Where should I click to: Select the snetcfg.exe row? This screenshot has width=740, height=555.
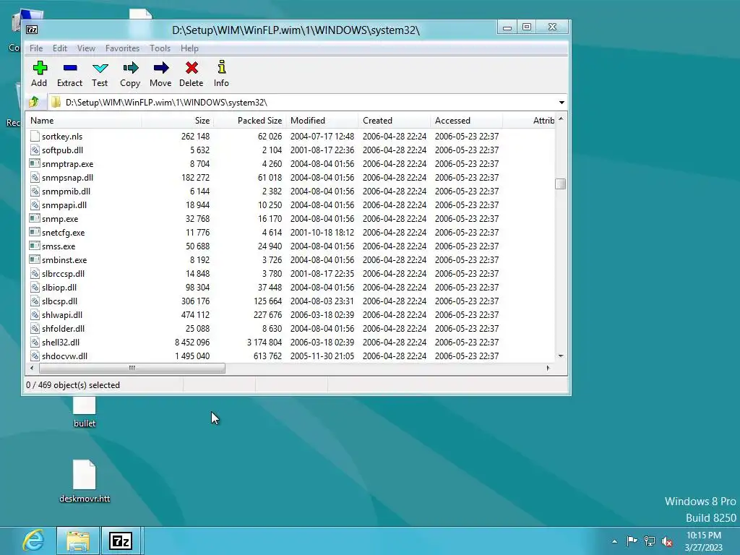[x=291, y=232]
